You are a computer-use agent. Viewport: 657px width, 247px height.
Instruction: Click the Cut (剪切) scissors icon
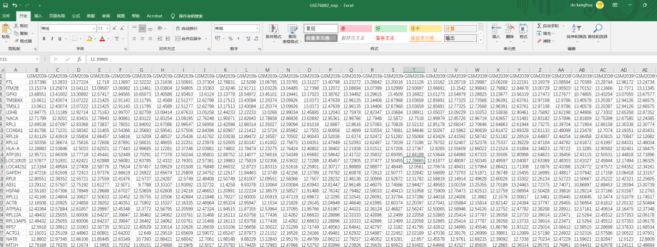click(x=16, y=26)
